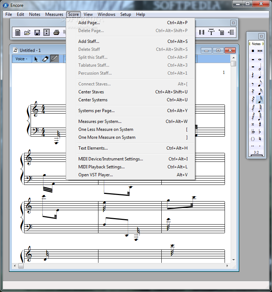Pick the quarter note in Notes palette

click(x=260, y=75)
